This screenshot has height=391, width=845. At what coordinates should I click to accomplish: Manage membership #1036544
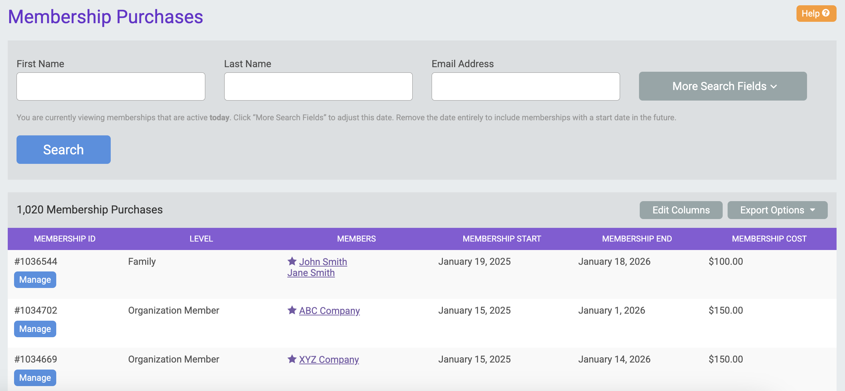[35, 280]
